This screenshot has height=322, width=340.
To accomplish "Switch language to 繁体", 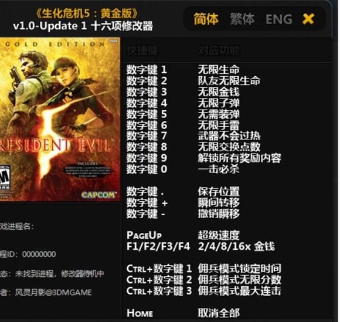I will [x=242, y=19].
